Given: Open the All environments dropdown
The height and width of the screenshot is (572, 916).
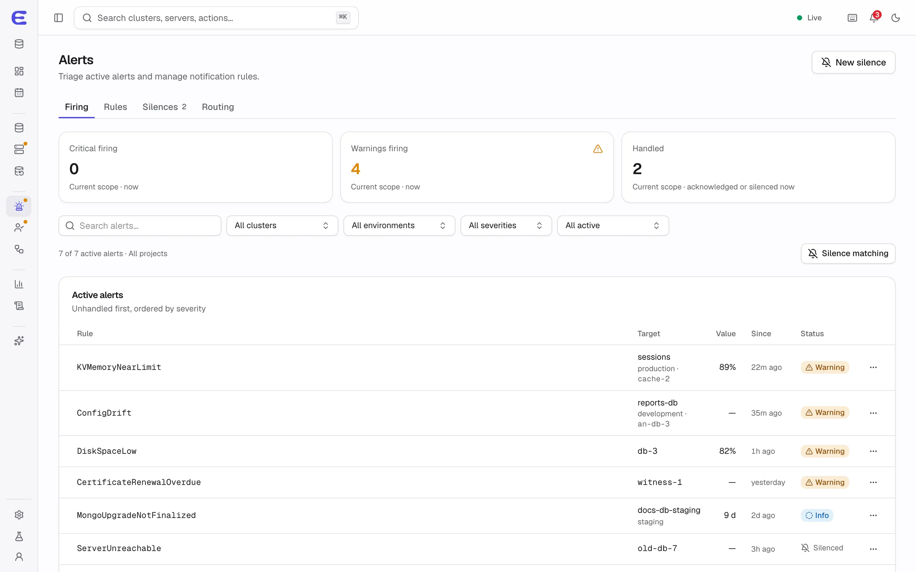Looking at the screenshot, I should point(399,226).
